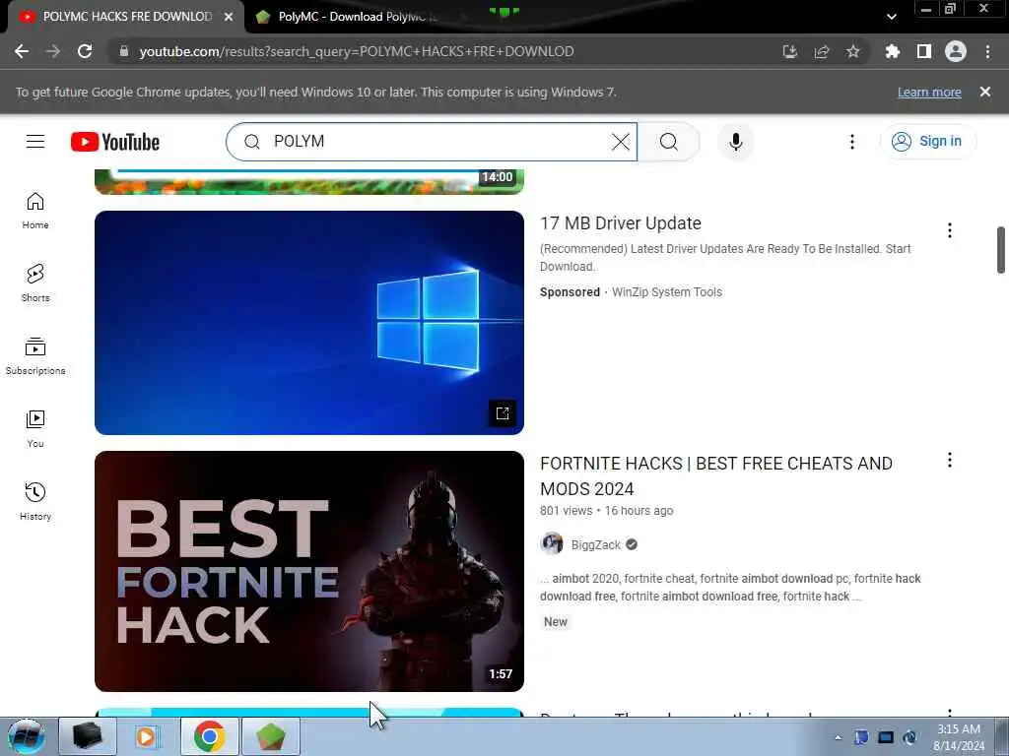Open the Learn more link
The width and height of the screenshot is (1009, 756).
pos(929,92)
